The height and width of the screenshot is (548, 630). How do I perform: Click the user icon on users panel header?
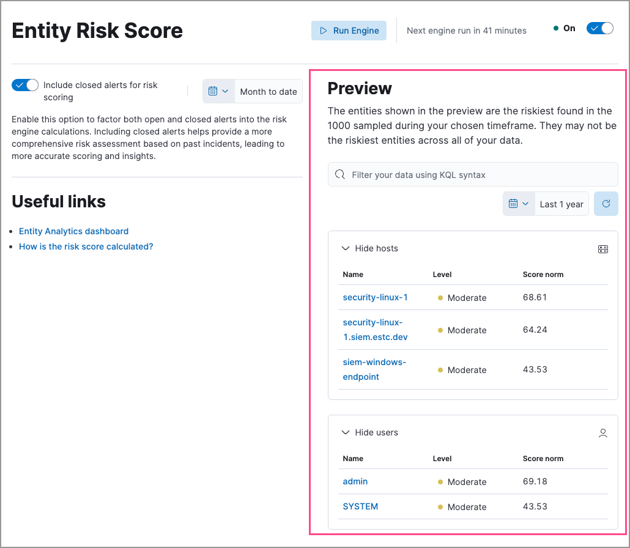click(602, 432)
